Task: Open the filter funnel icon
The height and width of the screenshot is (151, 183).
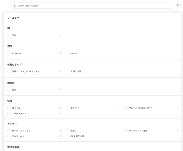Action: coord(177,6)
